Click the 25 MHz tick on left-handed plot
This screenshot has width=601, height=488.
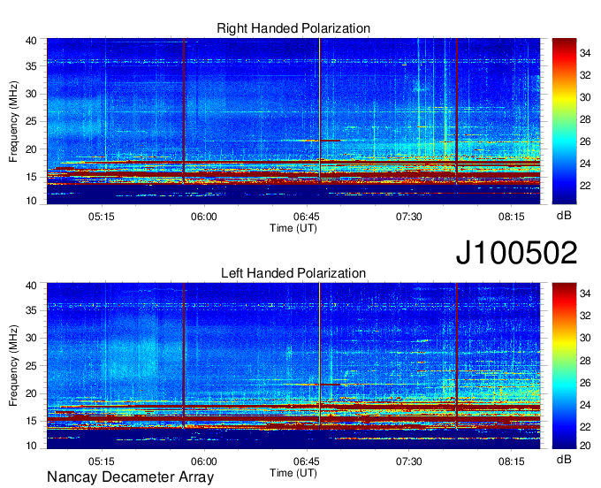coord(31,366)
